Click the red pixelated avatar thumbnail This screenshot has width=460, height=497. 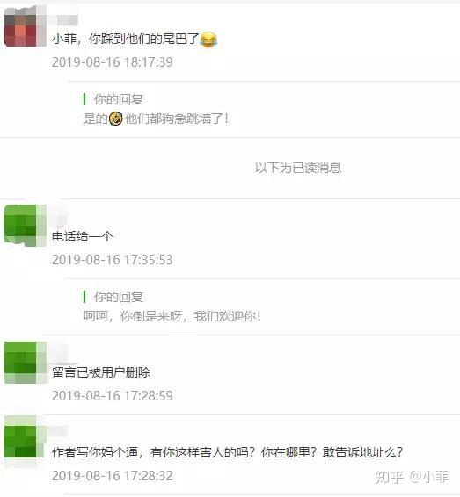[26, 26]
